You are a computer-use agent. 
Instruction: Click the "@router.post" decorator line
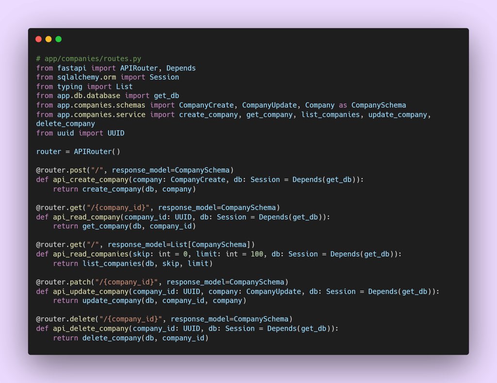135,171
